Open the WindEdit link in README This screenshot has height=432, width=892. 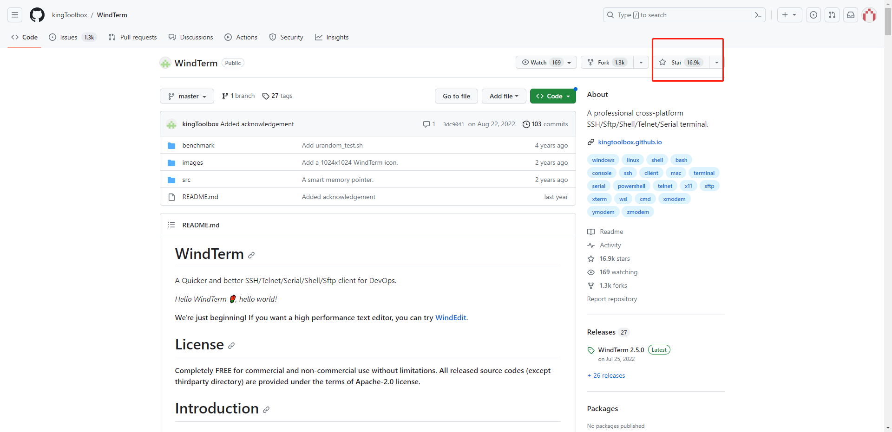[451, 317]
